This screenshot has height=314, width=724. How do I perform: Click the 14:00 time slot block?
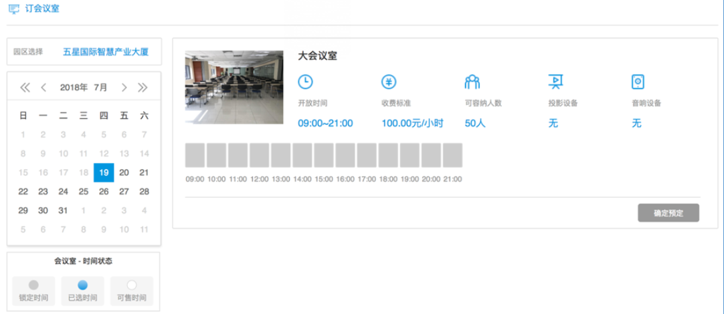click(x=302, y=156)
